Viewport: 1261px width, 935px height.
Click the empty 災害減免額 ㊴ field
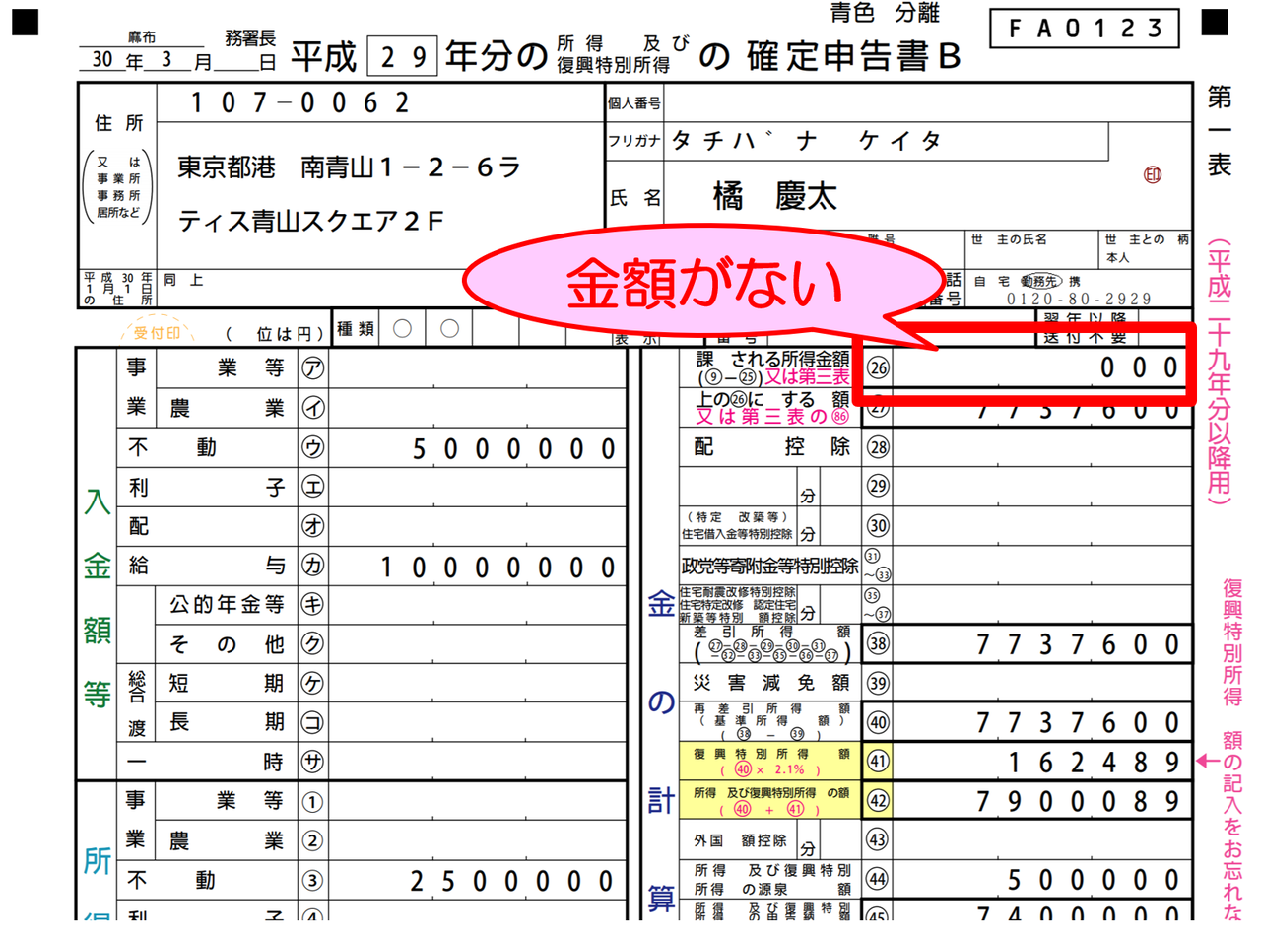[1042, 683]
